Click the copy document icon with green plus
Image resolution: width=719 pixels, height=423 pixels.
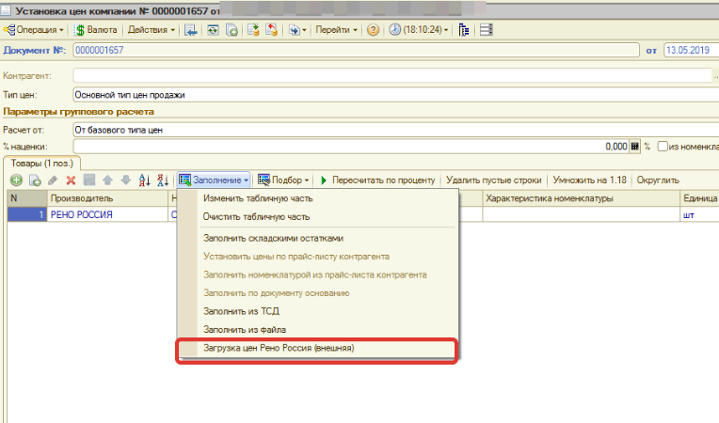(232, 30)
